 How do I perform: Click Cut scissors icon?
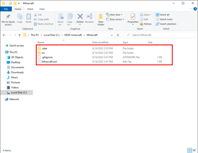click(36, 15)
